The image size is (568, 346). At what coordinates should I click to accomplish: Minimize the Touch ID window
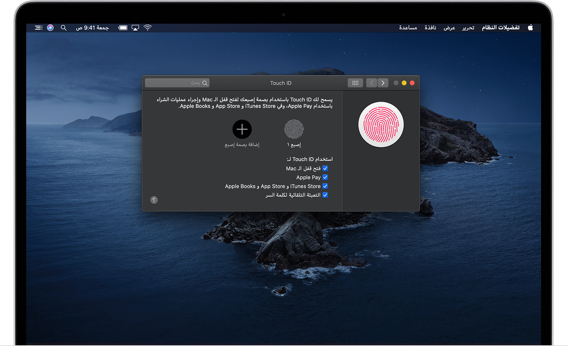(x=404, y=83)
